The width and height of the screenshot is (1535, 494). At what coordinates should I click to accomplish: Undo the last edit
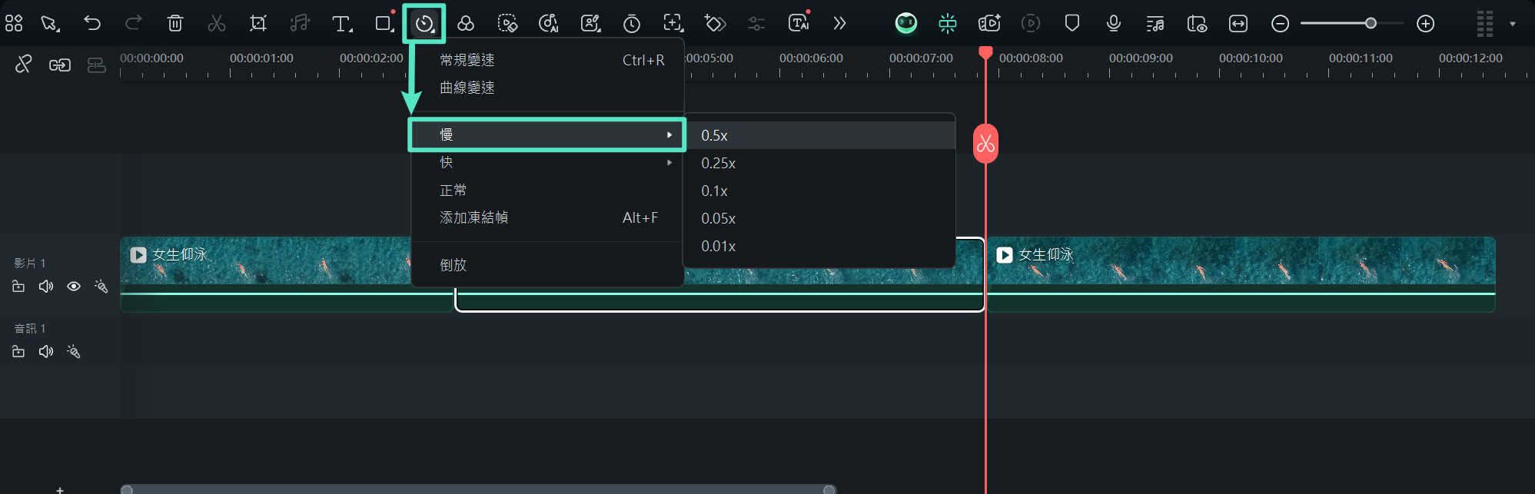coord(92,23)
